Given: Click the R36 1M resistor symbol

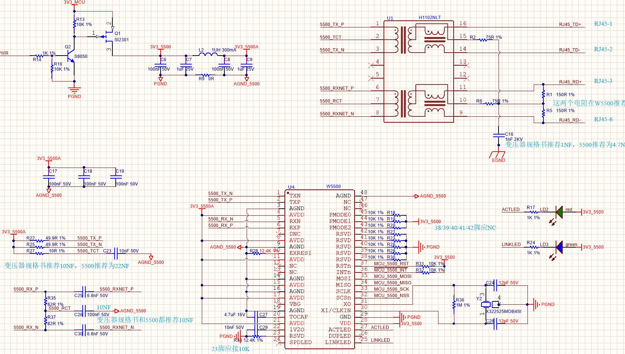Looking at the screenshot, I should pos(454,304).
